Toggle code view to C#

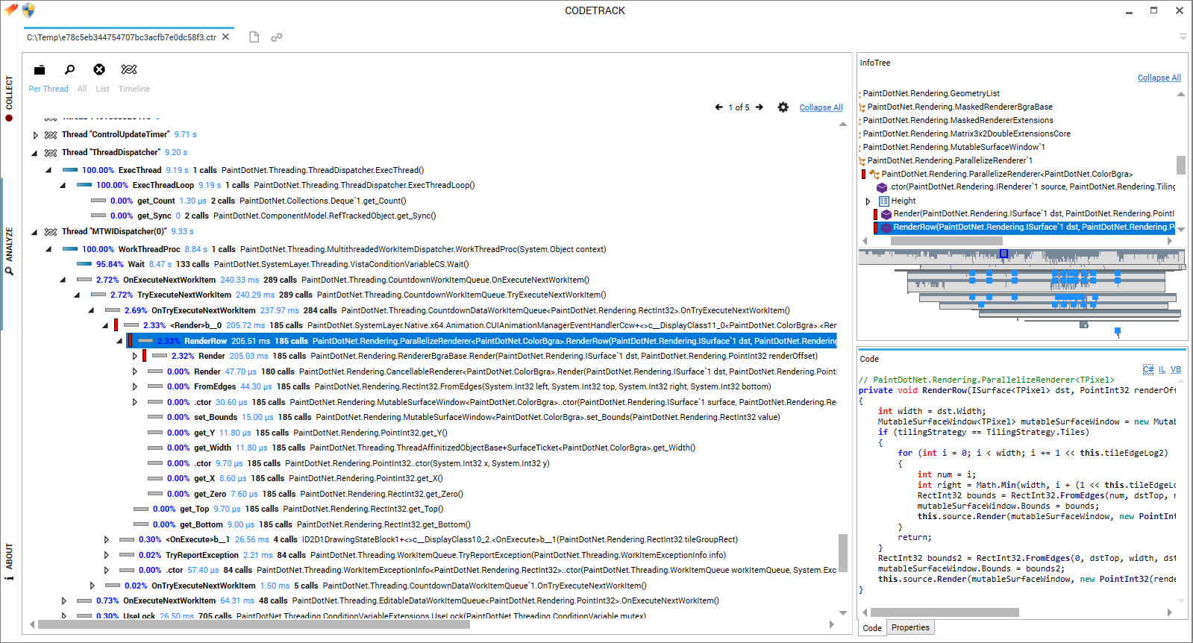[1147, 369]
